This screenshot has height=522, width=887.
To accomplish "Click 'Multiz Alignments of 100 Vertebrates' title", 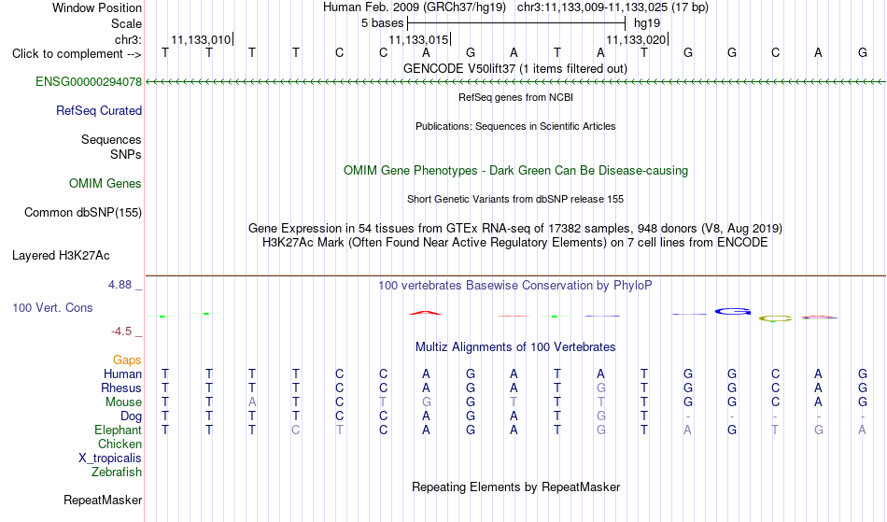I will tap(515, 346).
